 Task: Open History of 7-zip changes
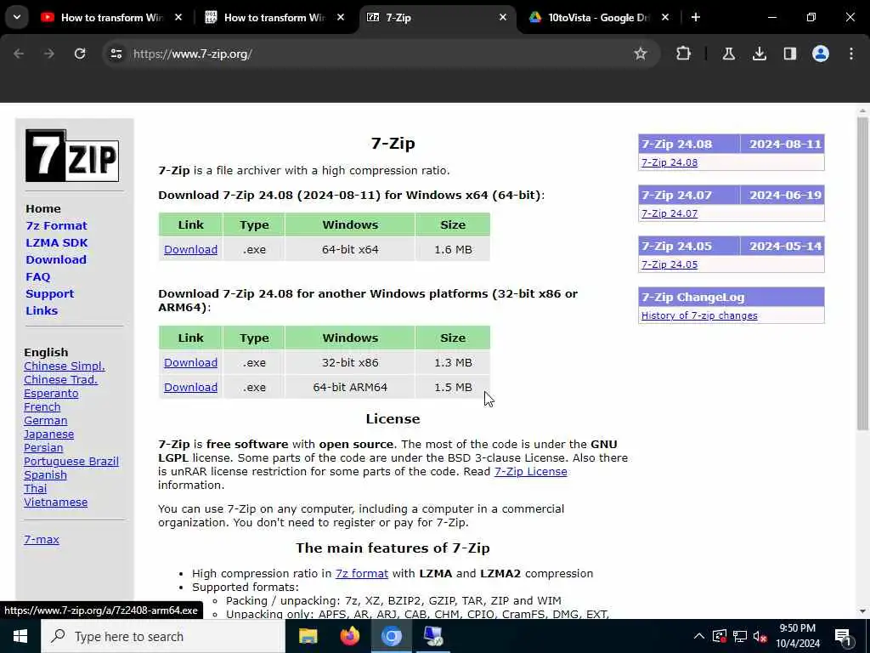[699, 316]
